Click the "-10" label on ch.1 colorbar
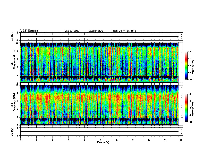Viewport: 204px width, 157px height. pyautogui.click(x=191, y=80)
